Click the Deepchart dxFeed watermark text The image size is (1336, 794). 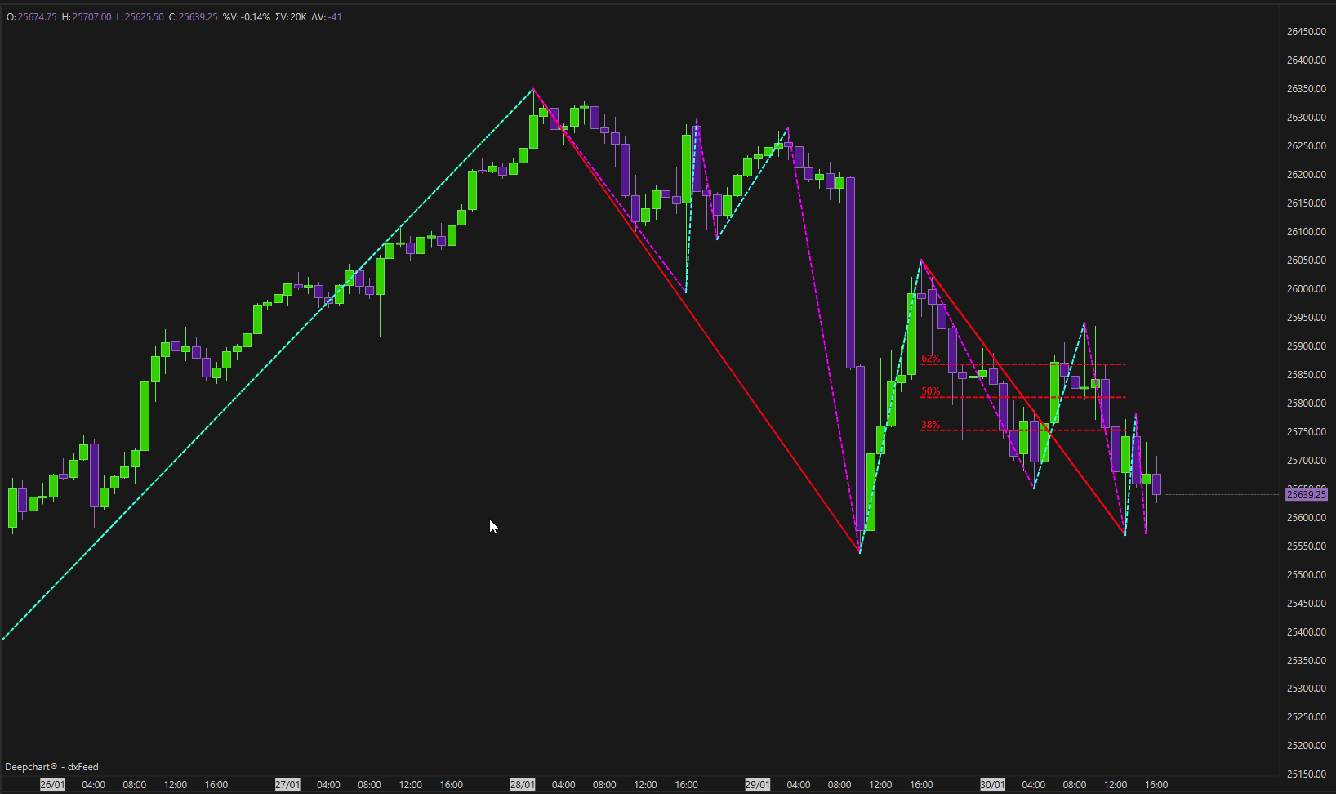click(51, 767)
